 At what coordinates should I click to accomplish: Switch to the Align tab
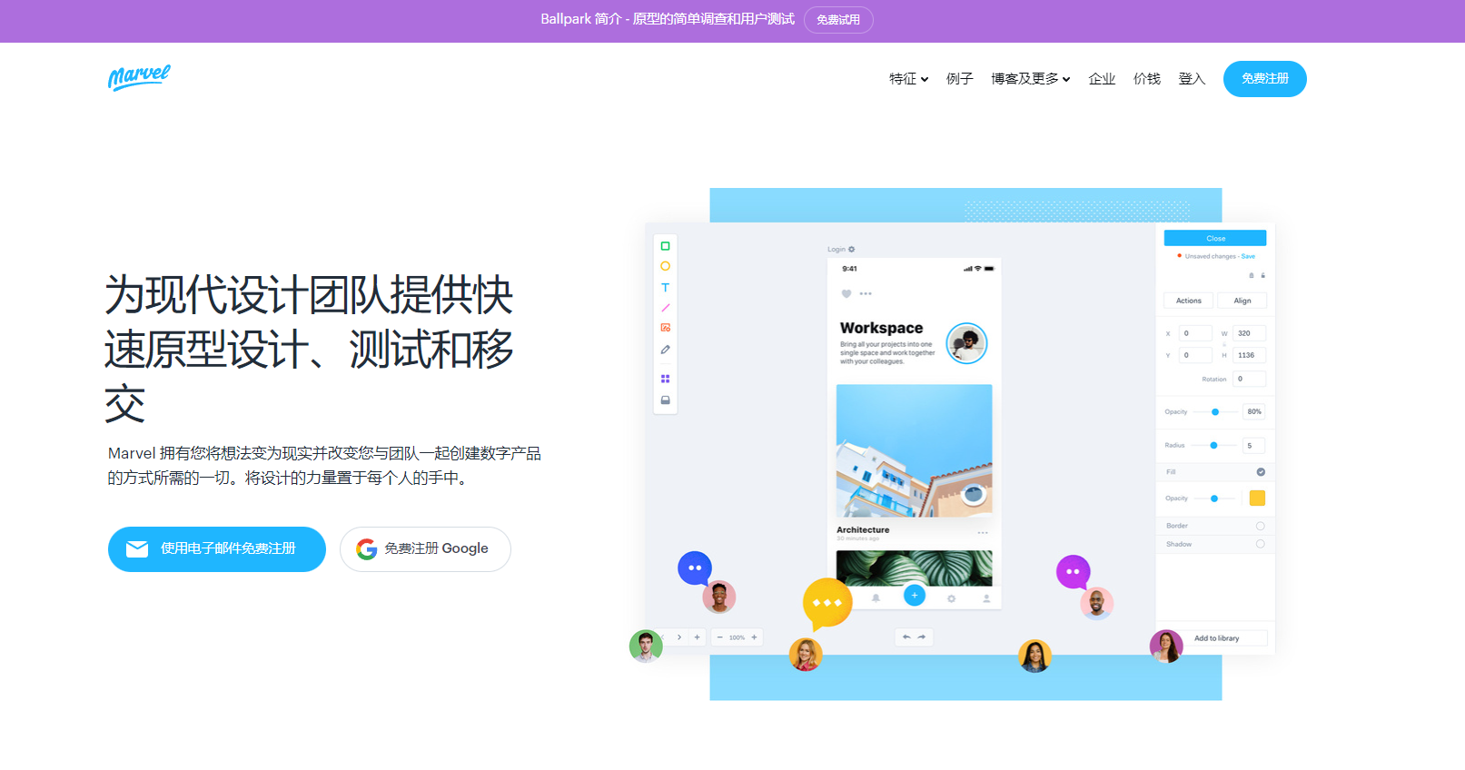[1242, 301]
